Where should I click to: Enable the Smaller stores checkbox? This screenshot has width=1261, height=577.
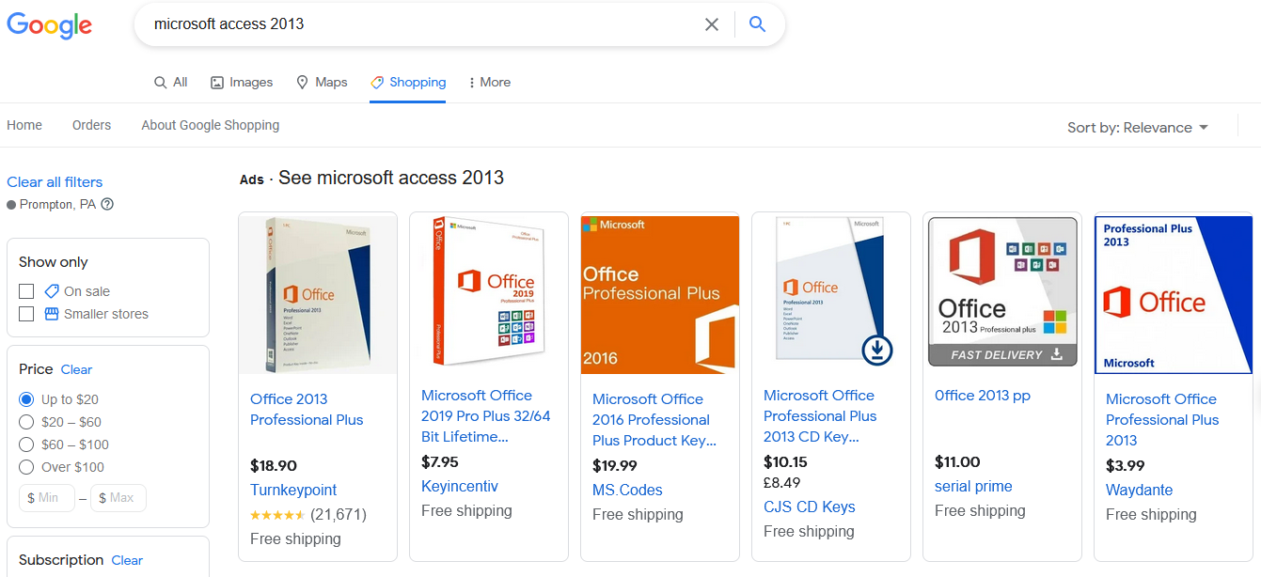tap(26, 314)
